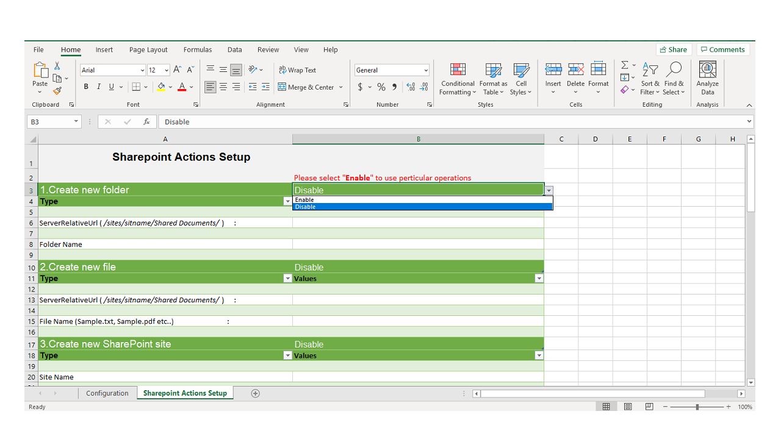Open filter dropdown for Values in row 11
Screen dimensions: 781x439
tap(539, 279)
